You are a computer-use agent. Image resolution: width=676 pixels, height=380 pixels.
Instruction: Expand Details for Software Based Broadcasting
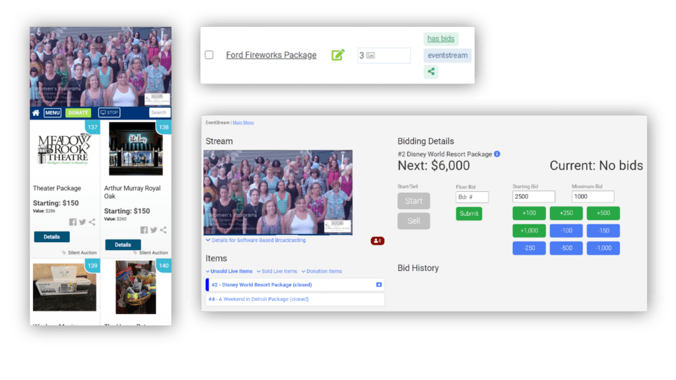255,240
